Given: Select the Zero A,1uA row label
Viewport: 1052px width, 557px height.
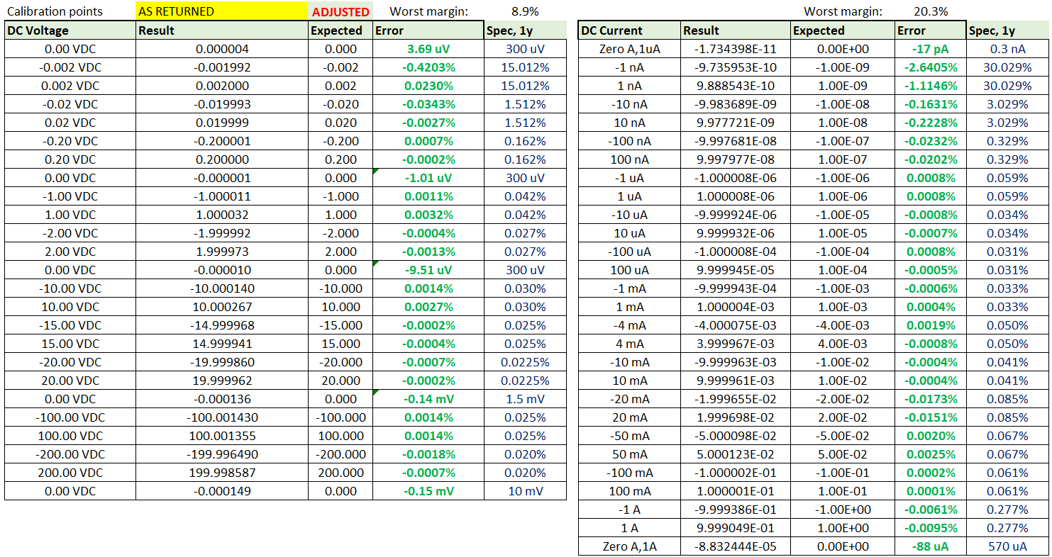Looking at the screenshot, I should [629, 49].
